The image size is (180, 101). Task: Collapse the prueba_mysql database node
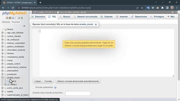[2, 78]
